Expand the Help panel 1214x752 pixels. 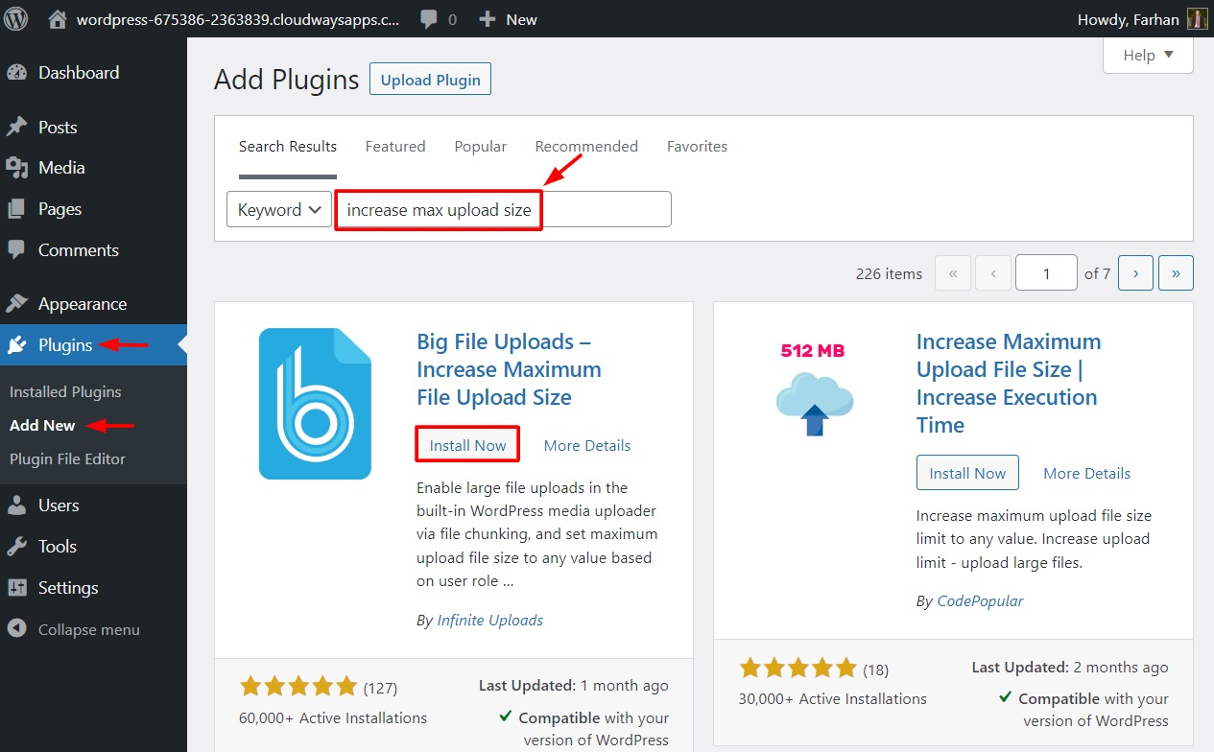point(1148,56)
